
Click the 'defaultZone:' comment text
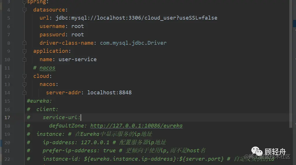(x=68, y=125)
